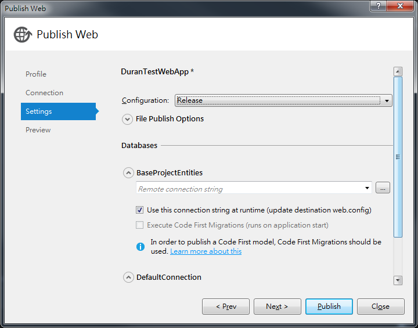Open the Configuration Release dropdown
This screenshot has width=418, height=328.
coord(283,100)
